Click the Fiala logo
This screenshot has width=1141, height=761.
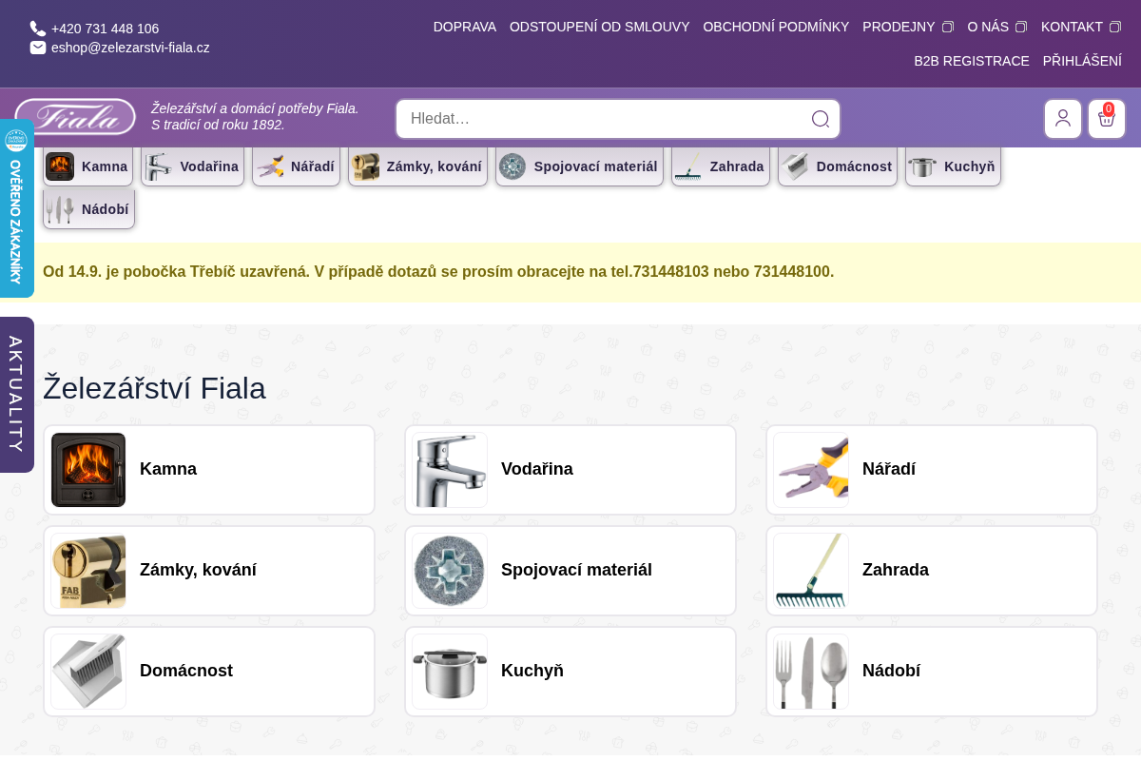coord(75,117)
